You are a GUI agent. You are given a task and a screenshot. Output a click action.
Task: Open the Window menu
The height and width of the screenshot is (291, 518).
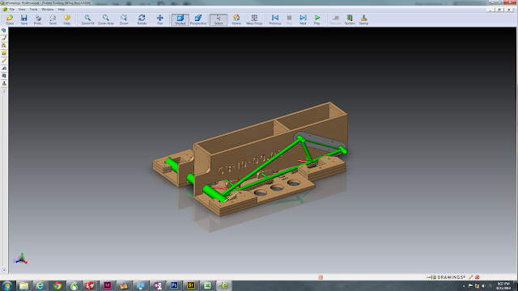(x=47, y=9)
